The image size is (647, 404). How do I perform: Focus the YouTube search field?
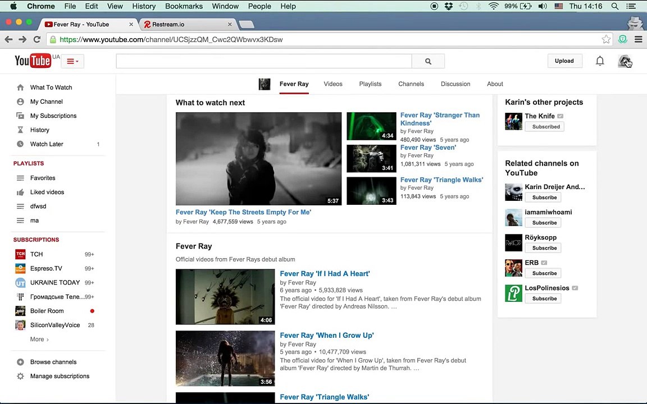[x=264, y=61]
